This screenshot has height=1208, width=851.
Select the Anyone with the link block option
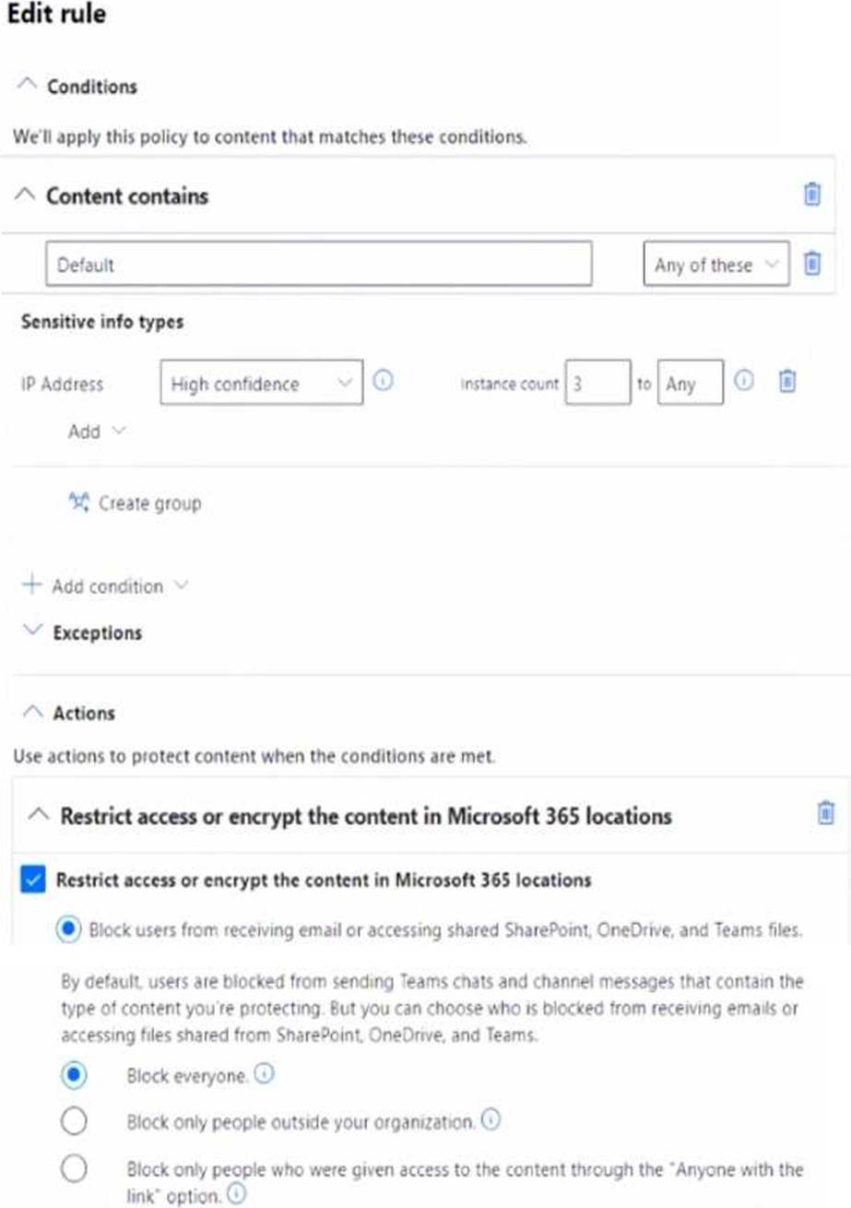pyautogui.click(x=74, y=1169)
